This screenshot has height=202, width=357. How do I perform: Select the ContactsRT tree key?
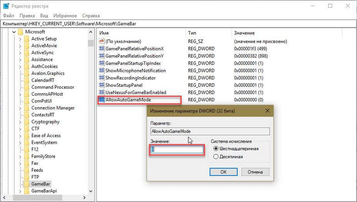[x=43, y=115]
